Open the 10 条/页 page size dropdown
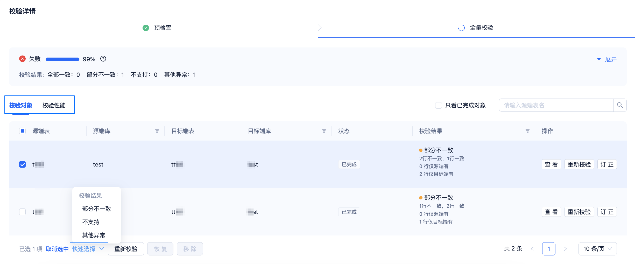 [597, 249]
